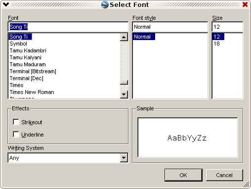This screenshot has height=189, width=251.
Task: Choose Tamu Kalyani font
Action: tap(25, 57)
